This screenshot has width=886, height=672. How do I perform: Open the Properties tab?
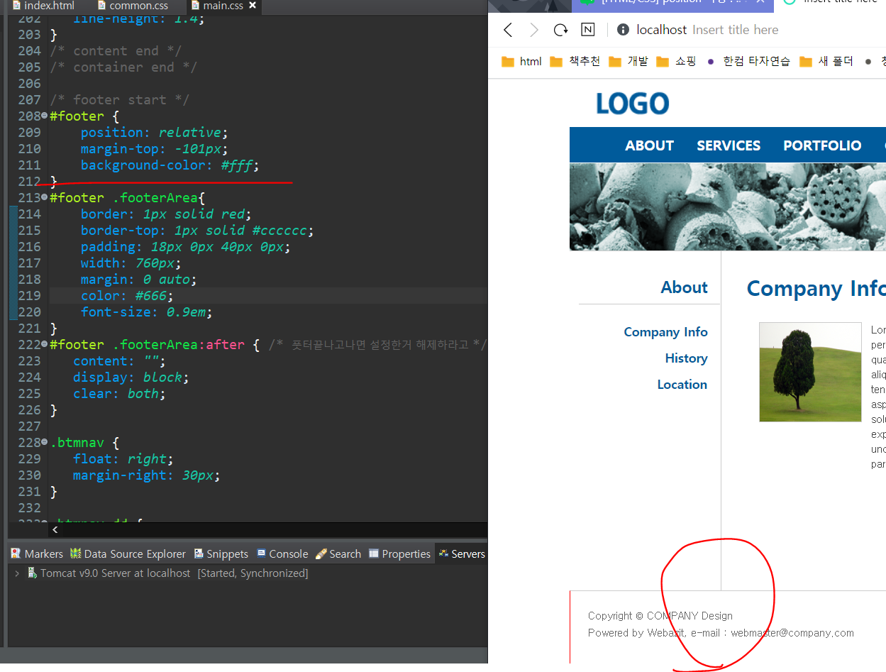tap(399, 553)
